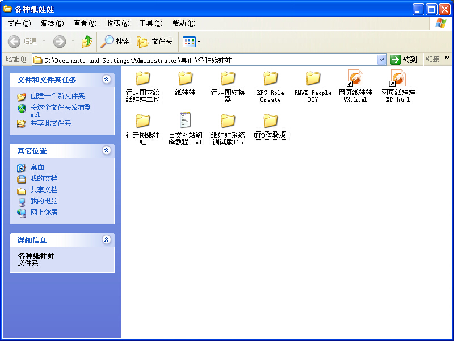Go to 我的电脑 link
Viewport: 454px width, 341px height.
pos(44,201)
